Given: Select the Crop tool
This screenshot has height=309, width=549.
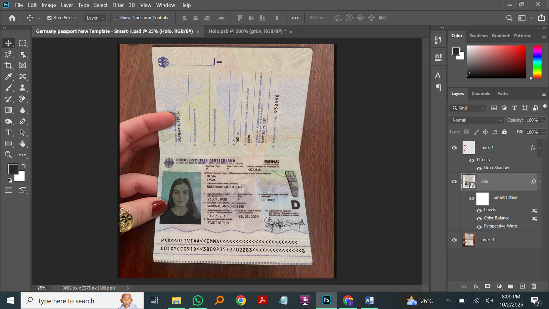Looking at the screenshot, I should (8, 65).
